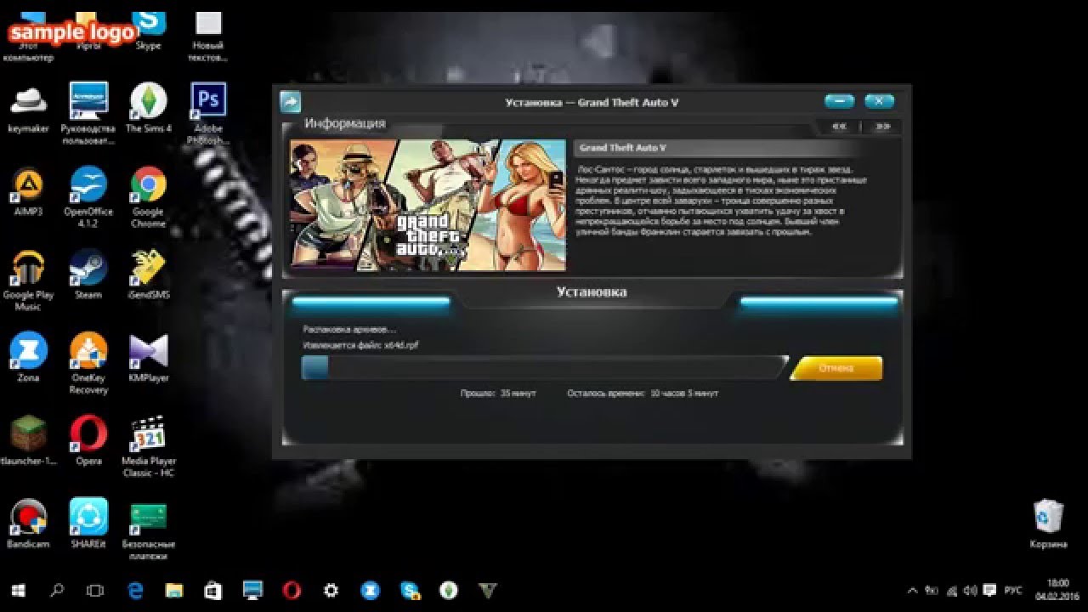This screenshot has height=612, width=1088.
Task: Open Media Player Classic - HC shortcut
Action: (x=149, y=446)
